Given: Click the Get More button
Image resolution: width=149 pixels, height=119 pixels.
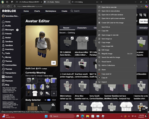Looking at the screenshot, I should [x=144, y=21].
